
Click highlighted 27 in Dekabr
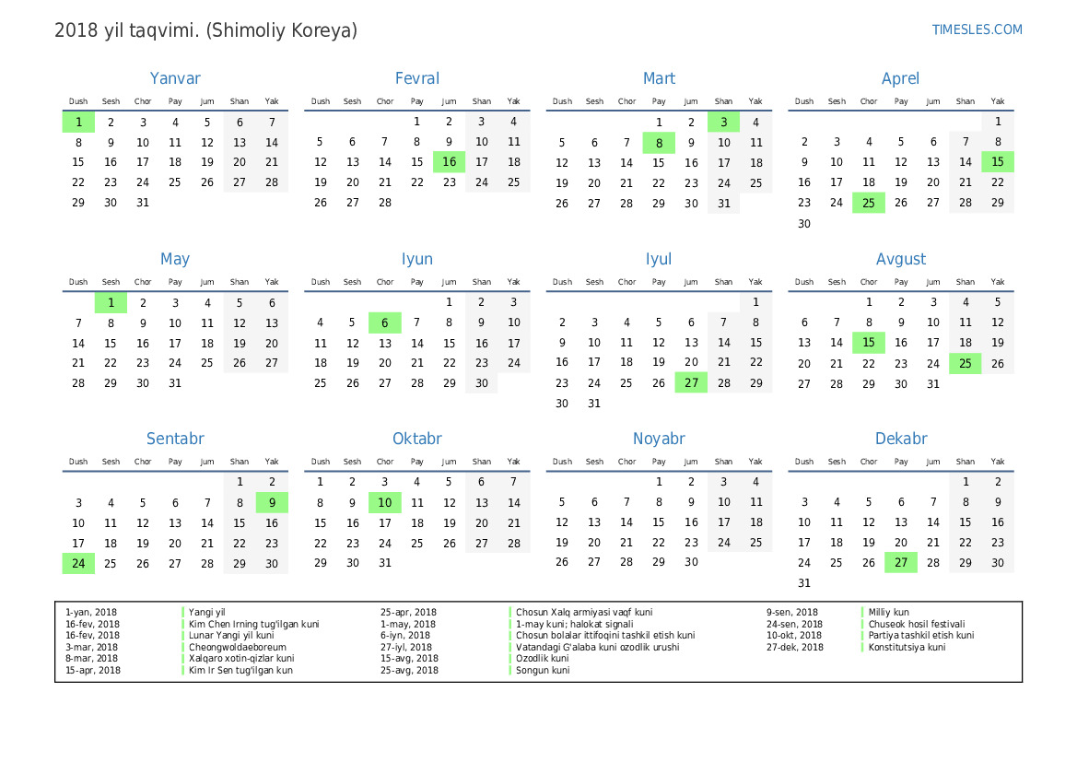(x=900, y=563)
